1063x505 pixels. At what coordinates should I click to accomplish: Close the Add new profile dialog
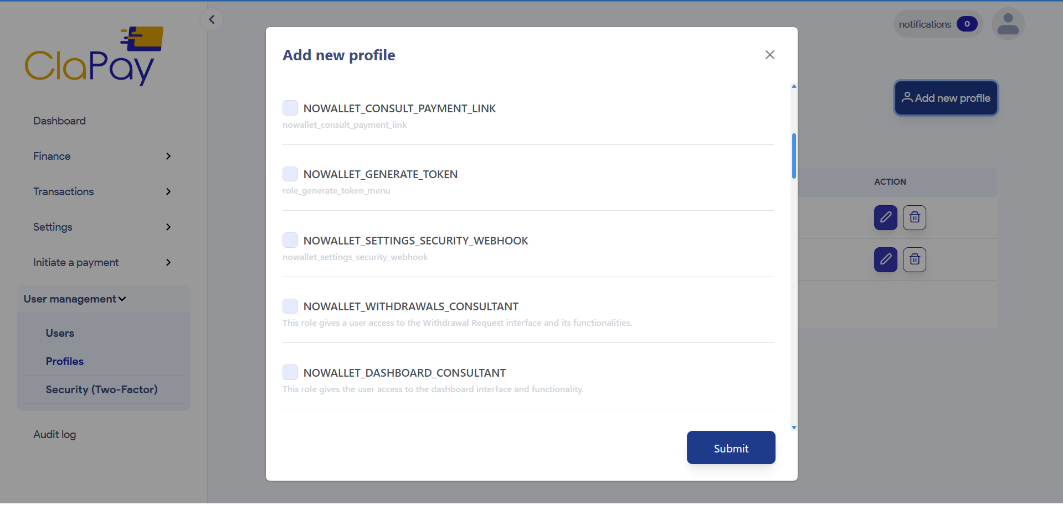click(769, 55)
